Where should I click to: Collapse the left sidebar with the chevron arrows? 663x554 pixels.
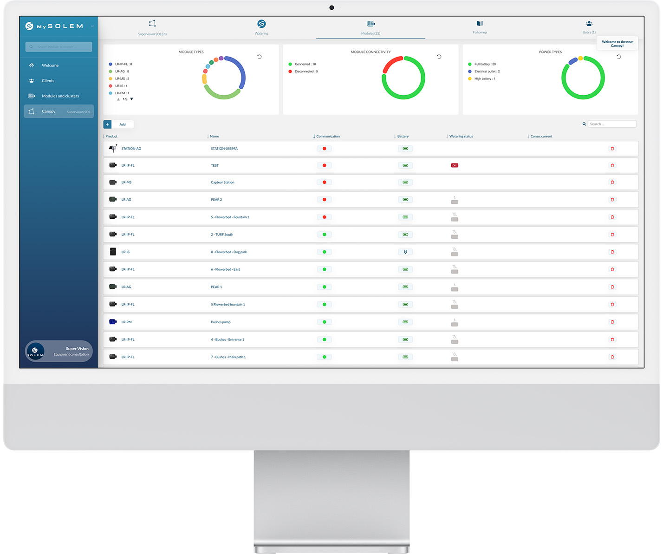[x=92, y=26]
